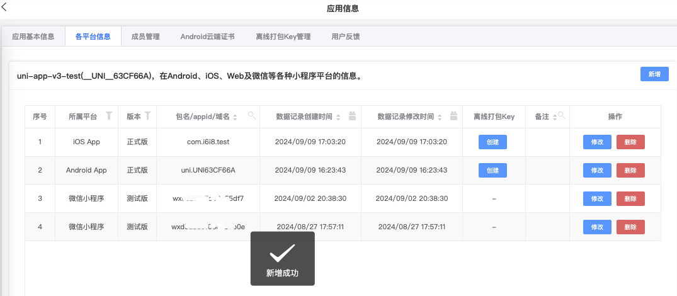Open 数据记录创建时间 calendar filter

[x=352, y=116]
